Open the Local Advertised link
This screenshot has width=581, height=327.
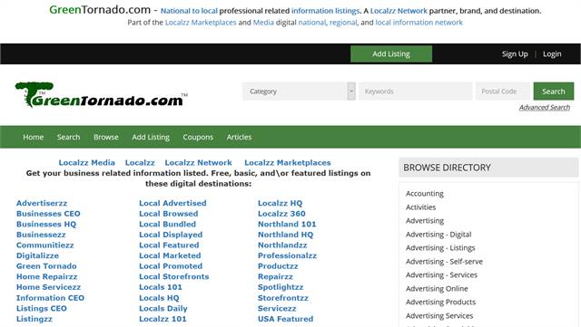click(172, 203)
